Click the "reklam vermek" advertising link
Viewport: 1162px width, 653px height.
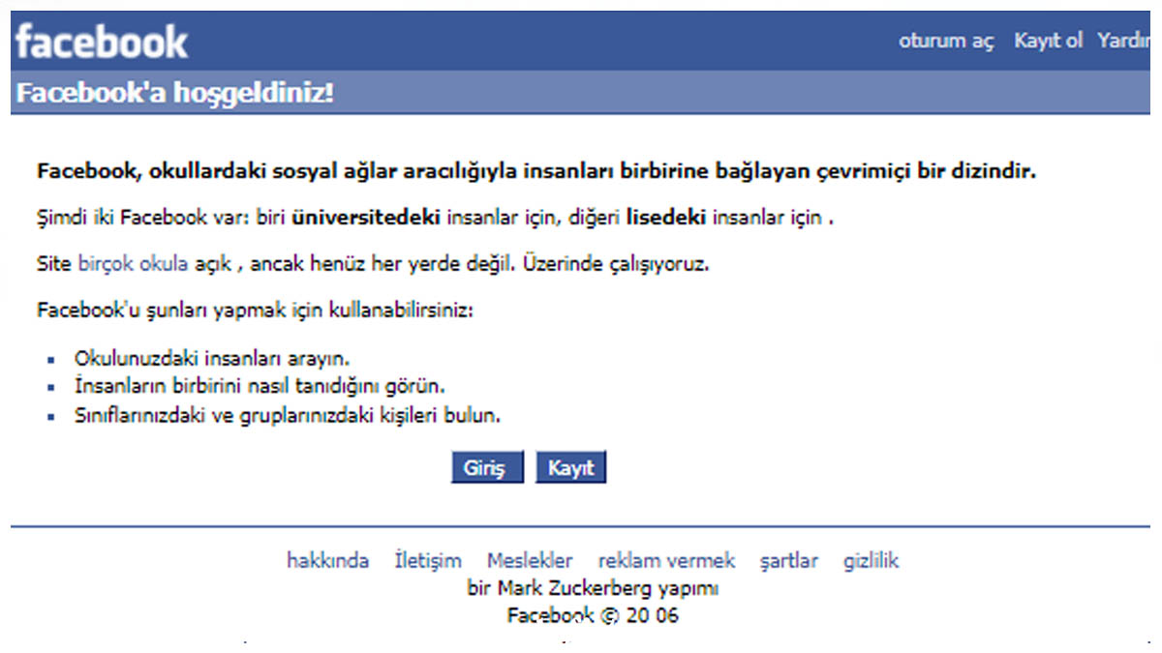[665, 560]
